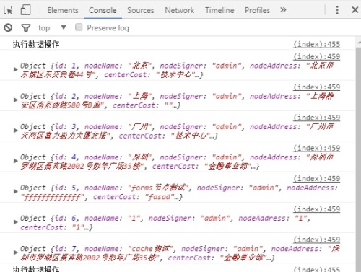The image size is (361, 272).
Task: Show more tabs with the double-chevron
Action: coord(283,10)
